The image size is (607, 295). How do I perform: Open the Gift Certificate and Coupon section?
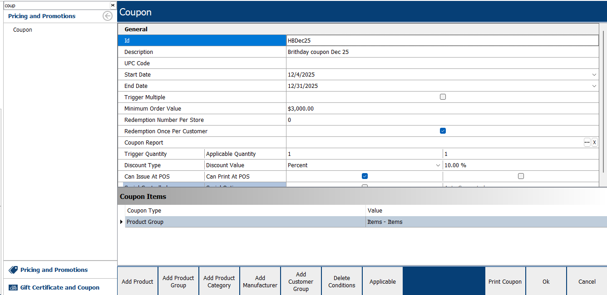tap(59, 288)
